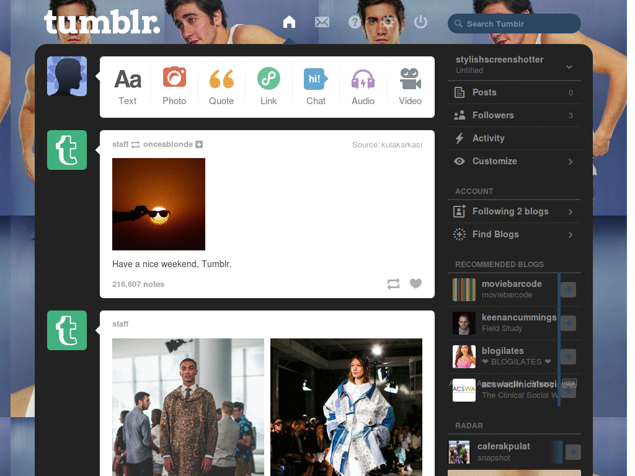
Task: Create a new Video post
Action: coord(411,87)
